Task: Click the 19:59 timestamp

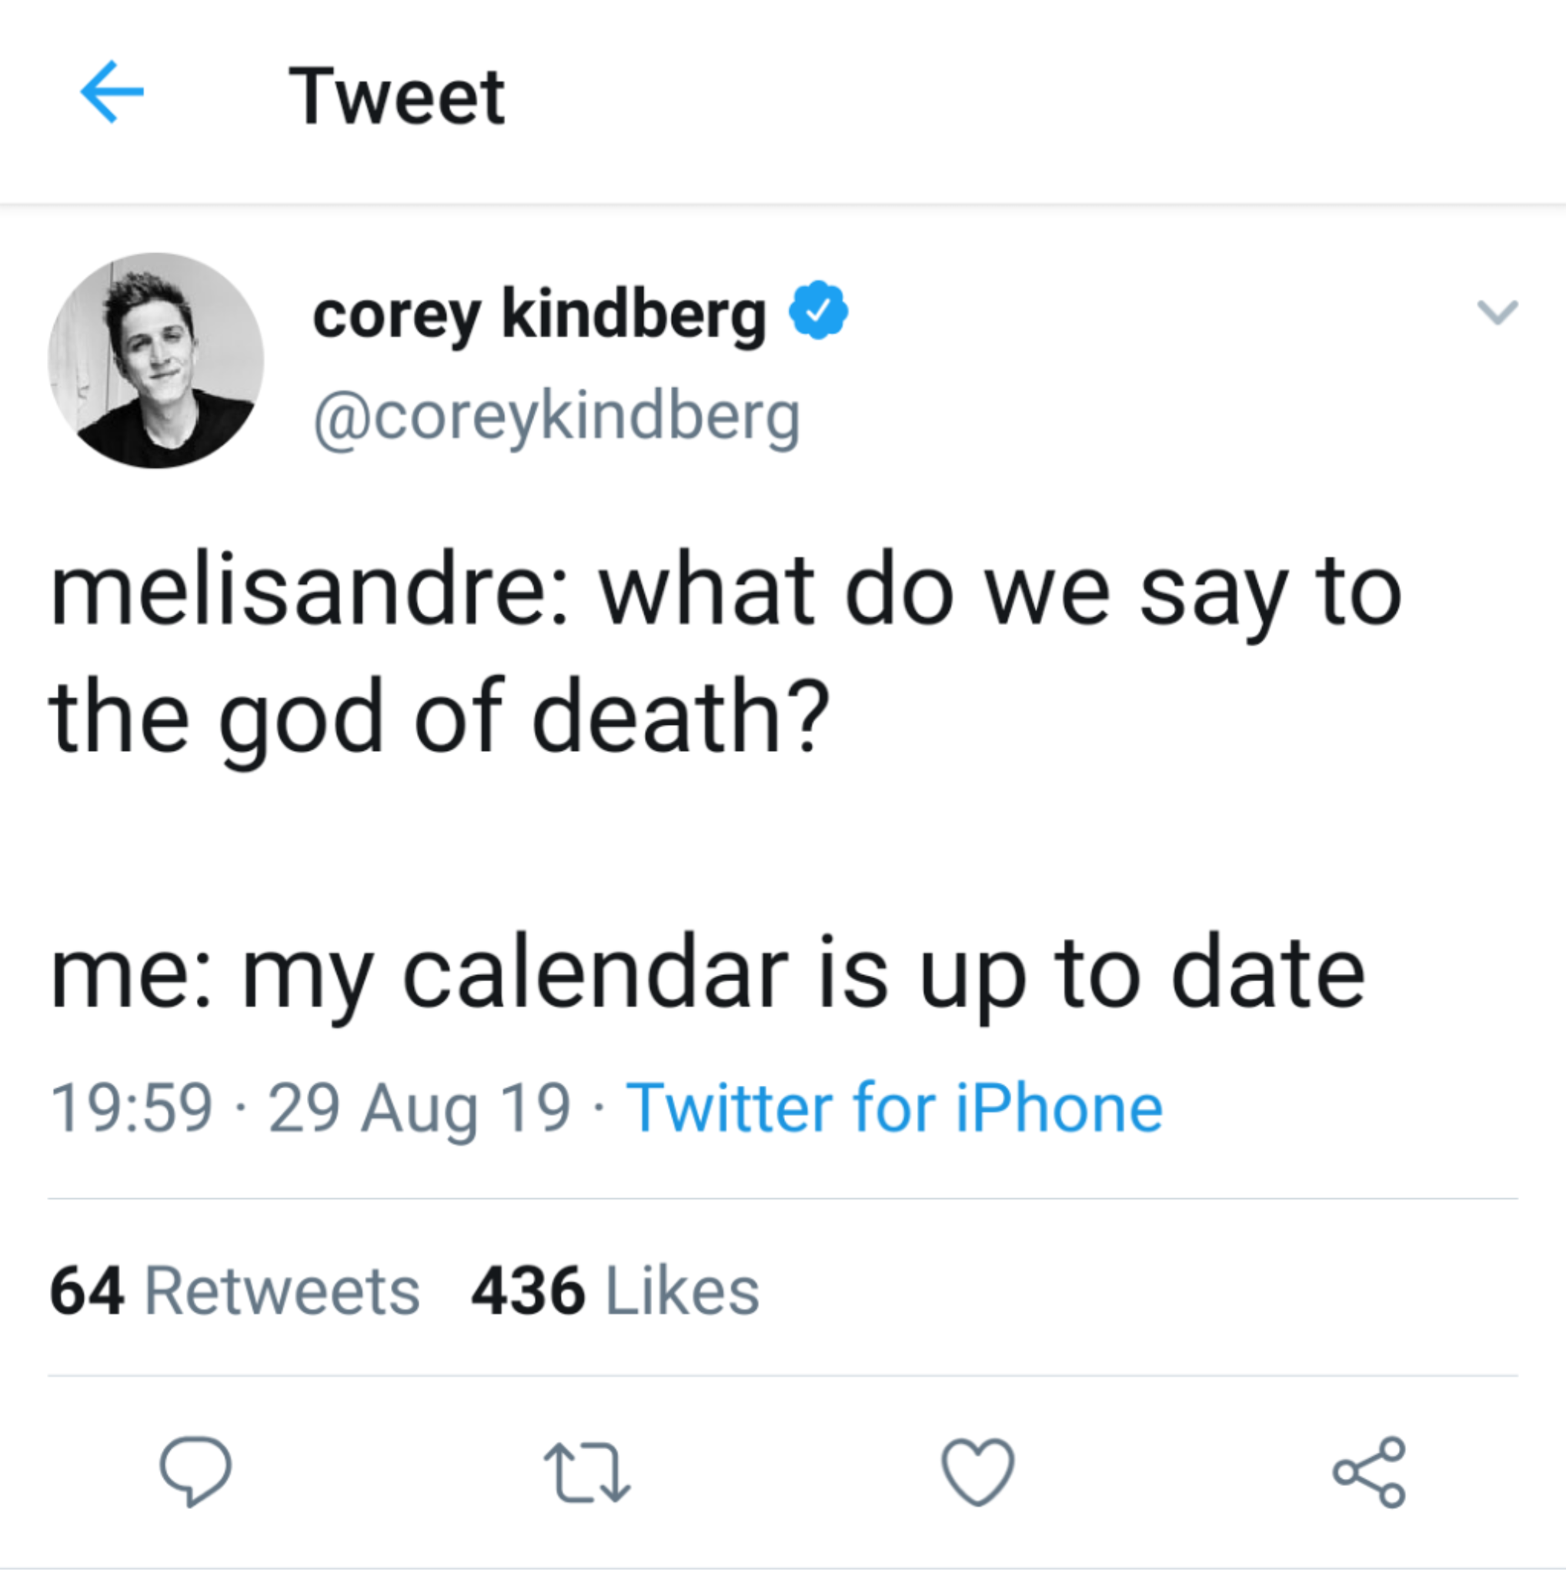Action: click(x=132, y=1108)
